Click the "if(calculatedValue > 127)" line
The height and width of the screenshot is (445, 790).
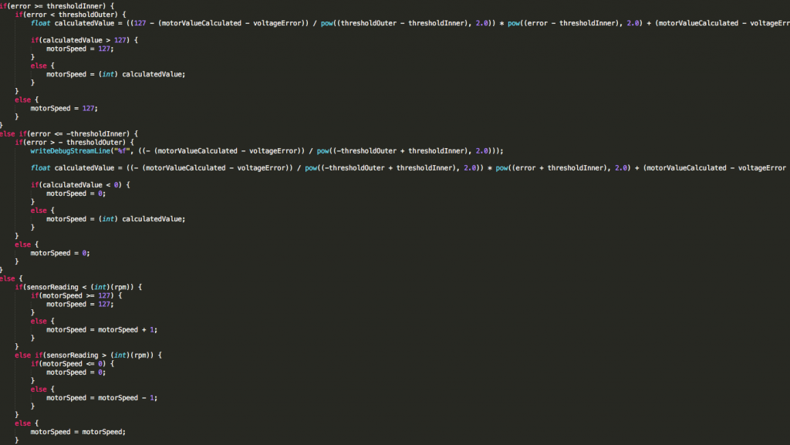[x=83, y=40]
